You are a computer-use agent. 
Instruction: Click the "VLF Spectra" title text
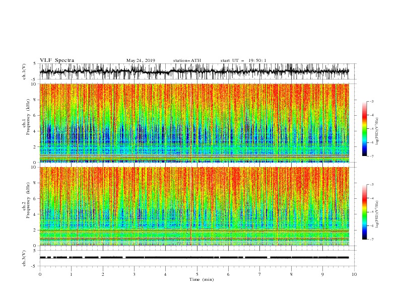[57, 60]
